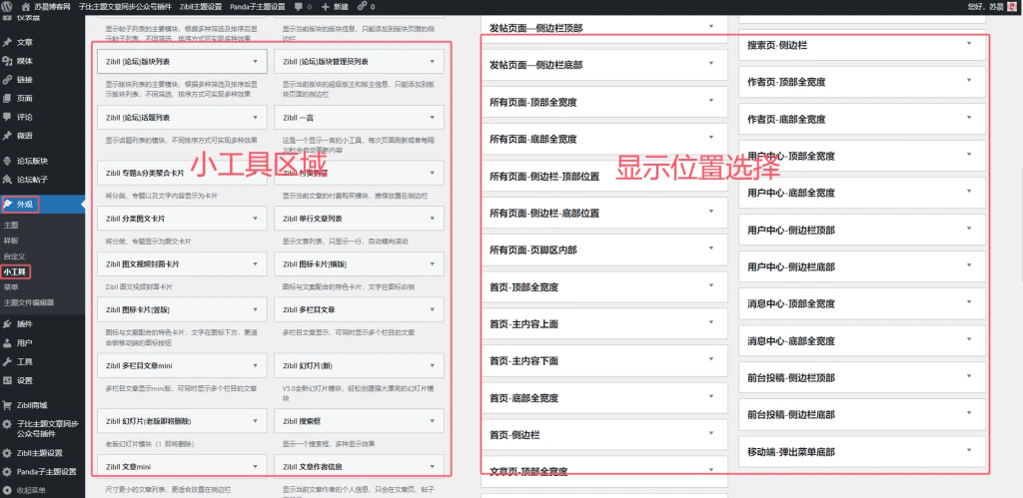This screenshot has width=1023, height=498.
Task: Open sidebar 子比主题文章同步公众号插件 gear icon
Action: point(7,424)
